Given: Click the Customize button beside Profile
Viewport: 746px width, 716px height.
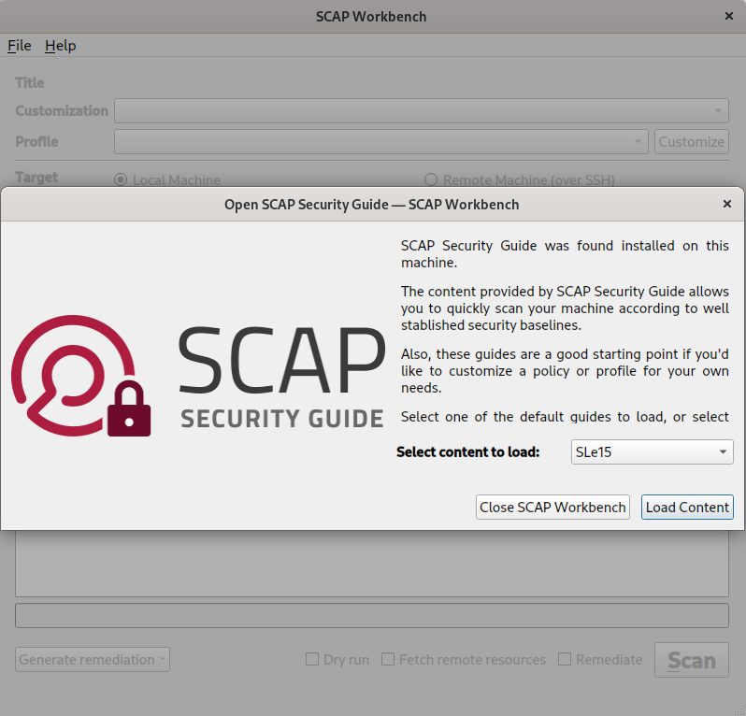Looking at the screenshot, I should [x=691, y=142].
